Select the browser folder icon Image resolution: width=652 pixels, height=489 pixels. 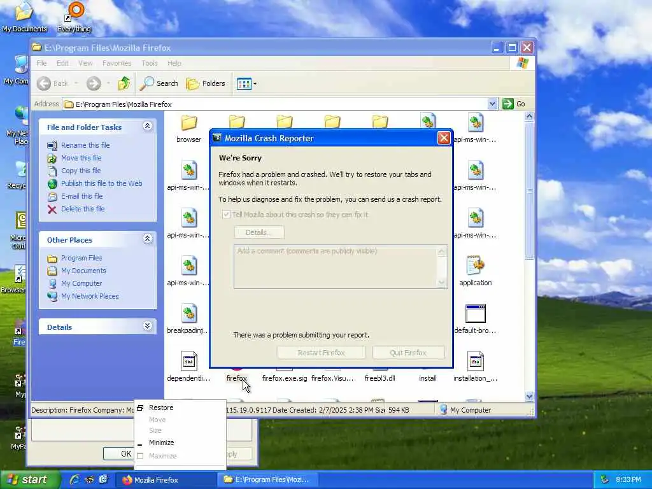[x=188, y=123]
